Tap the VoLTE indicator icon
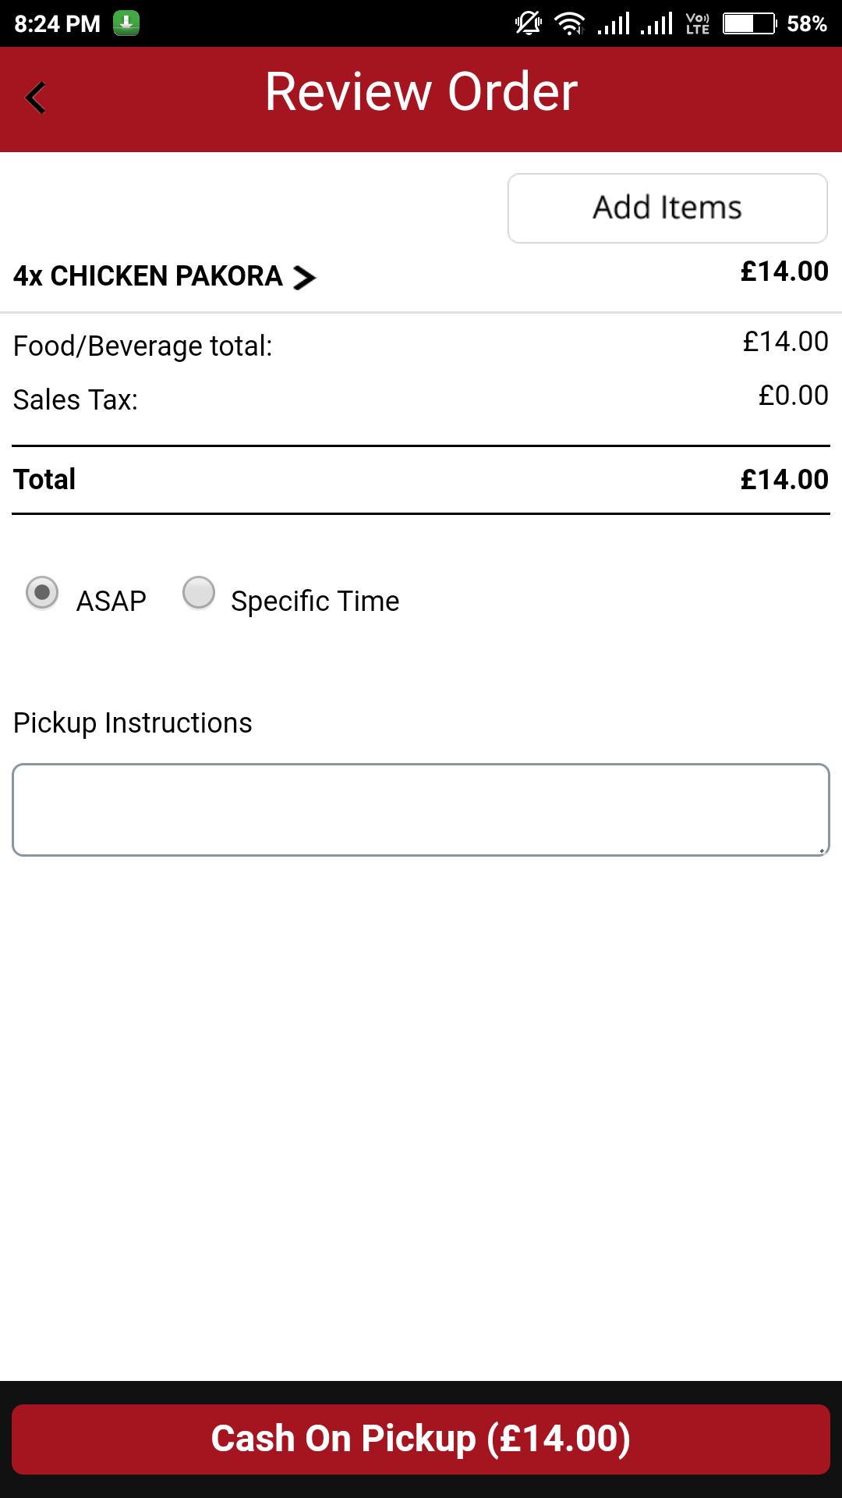This screenshot has width=842, height=1498. tap(698, 23)
